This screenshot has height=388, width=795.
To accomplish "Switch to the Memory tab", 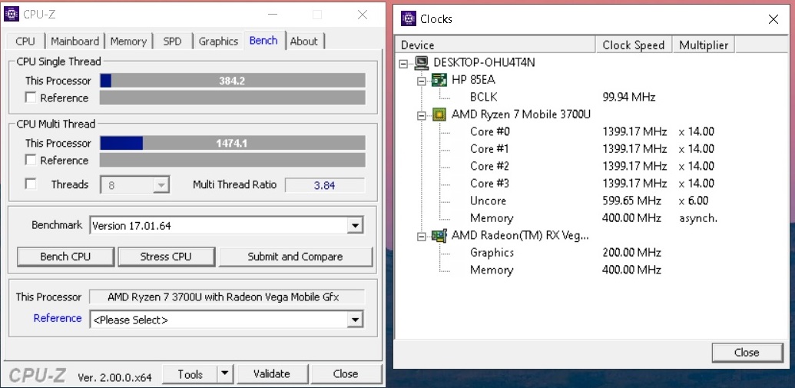I will [128, 41].
